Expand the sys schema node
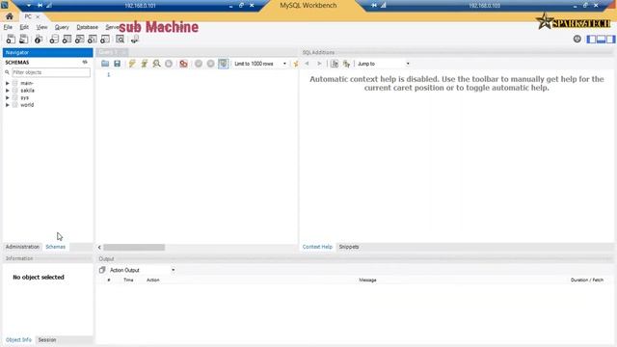Screen dimensions: 617x347 tap(7, 97)
